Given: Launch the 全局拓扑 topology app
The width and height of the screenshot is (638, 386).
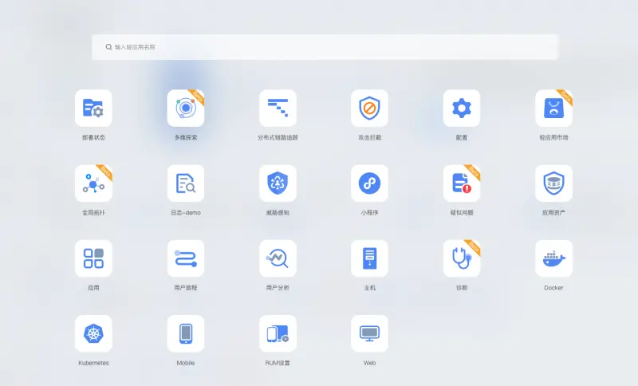Looking at the screenshot, I should pyautogui.click(x=93, y=183).
